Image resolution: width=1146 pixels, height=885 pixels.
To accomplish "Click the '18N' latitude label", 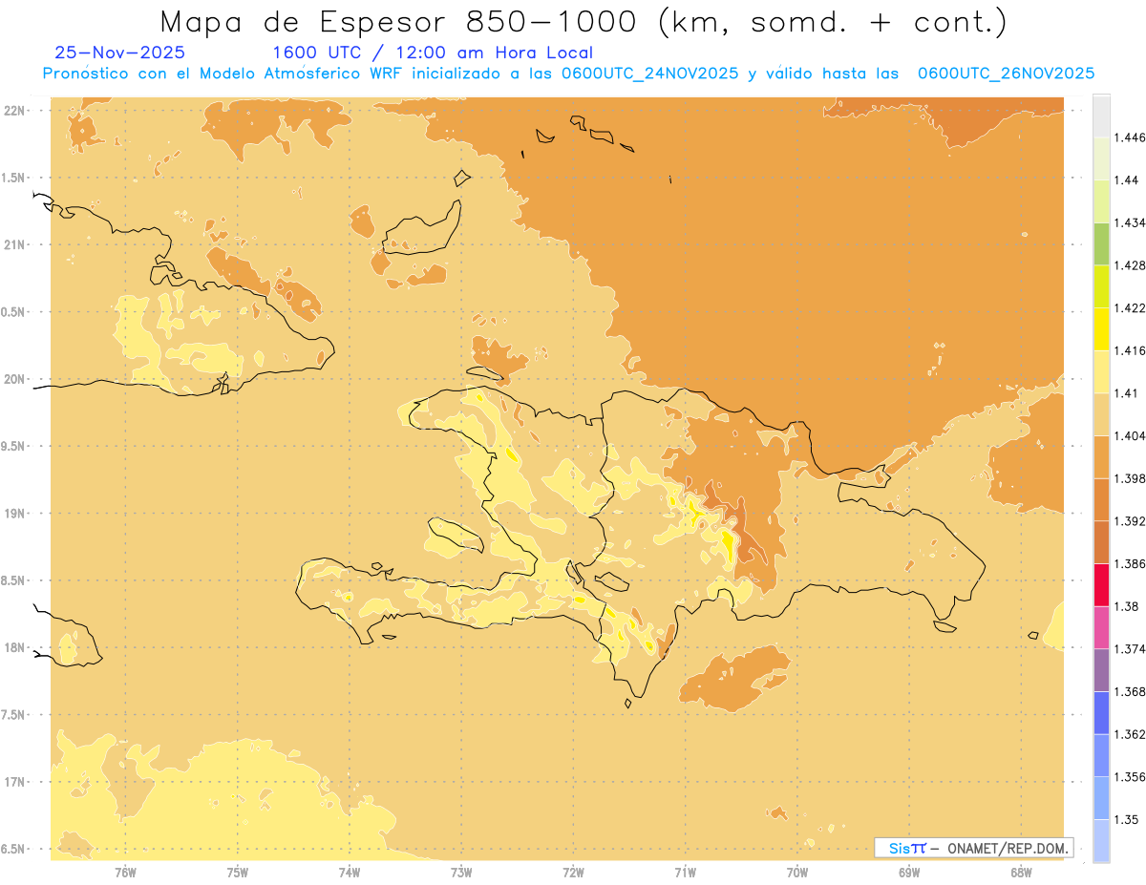I will pos(15,647).
